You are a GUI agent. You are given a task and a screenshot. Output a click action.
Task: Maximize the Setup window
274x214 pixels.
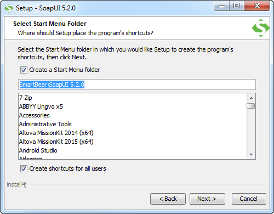click(237, 6)
